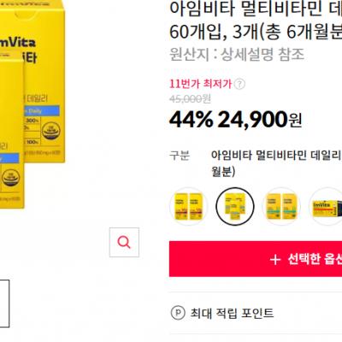Click the 11번가 최저가 label

coord(201,84)
